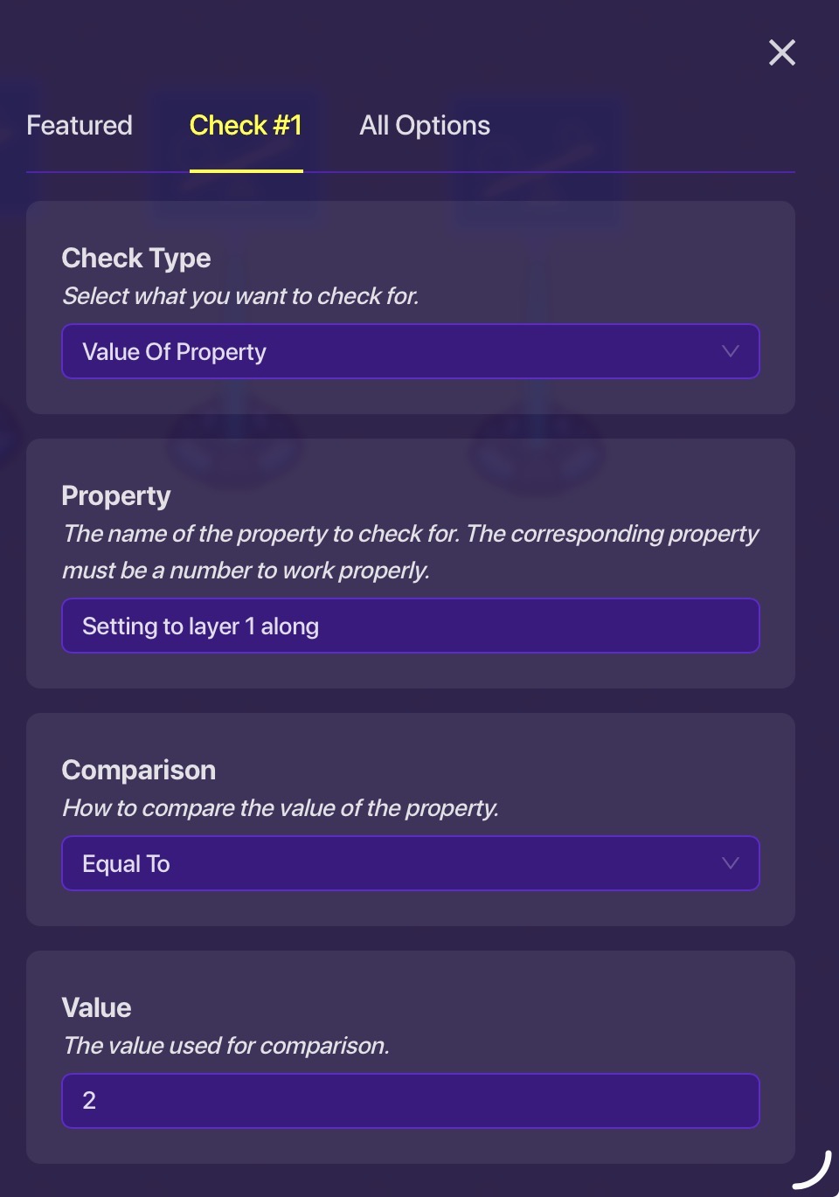Click the Property section heading
Viewport: 839px width, 1197px height.
click(116, 496)
